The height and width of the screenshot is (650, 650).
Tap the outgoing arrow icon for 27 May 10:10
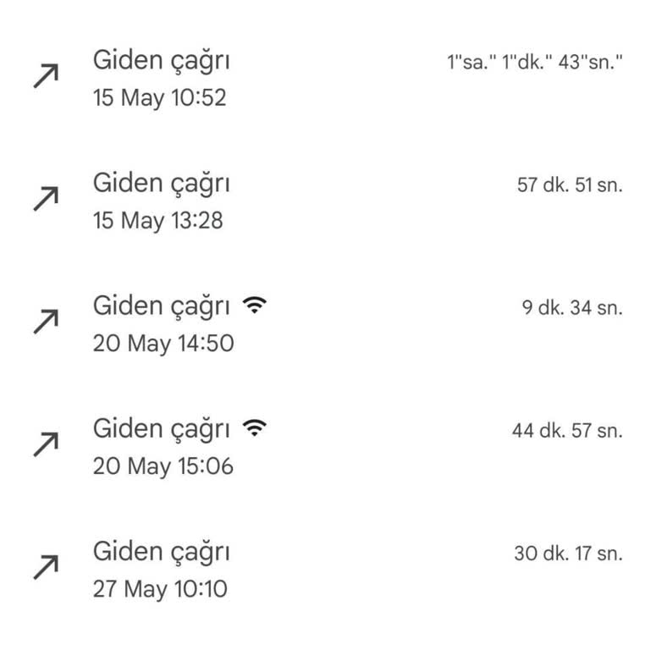click(47, 568)
